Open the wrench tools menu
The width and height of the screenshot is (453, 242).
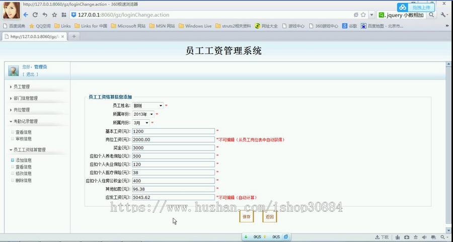coord(443,15)
